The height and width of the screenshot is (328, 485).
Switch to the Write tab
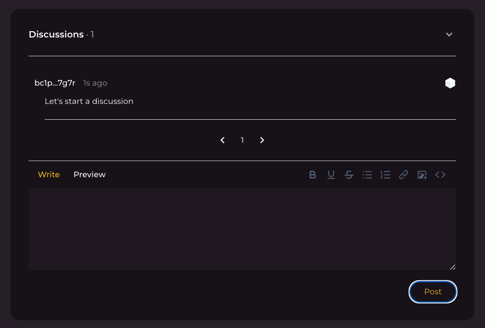(x=49, y=175)
